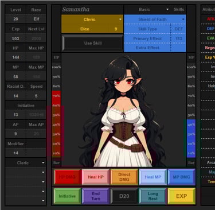This screenshot has height=210, width=215.
Task: Click the EVA attribute label
Action: tap(210, 38)
